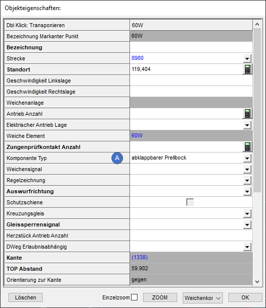The image size is (266, 308).
Task: Click the Zungenprüfkontakt Anzahl value field
Action: coord(186,147)
